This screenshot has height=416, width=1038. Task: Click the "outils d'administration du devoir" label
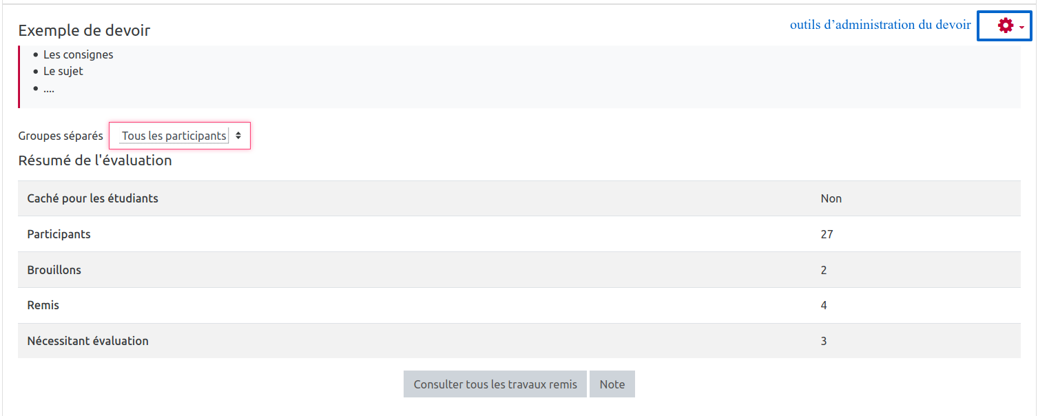(880, 25)
